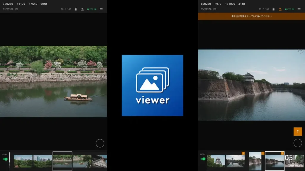Viewport: 305px width, 171px height.
Task: Click the 31mm focal length value
Action: 242,4
